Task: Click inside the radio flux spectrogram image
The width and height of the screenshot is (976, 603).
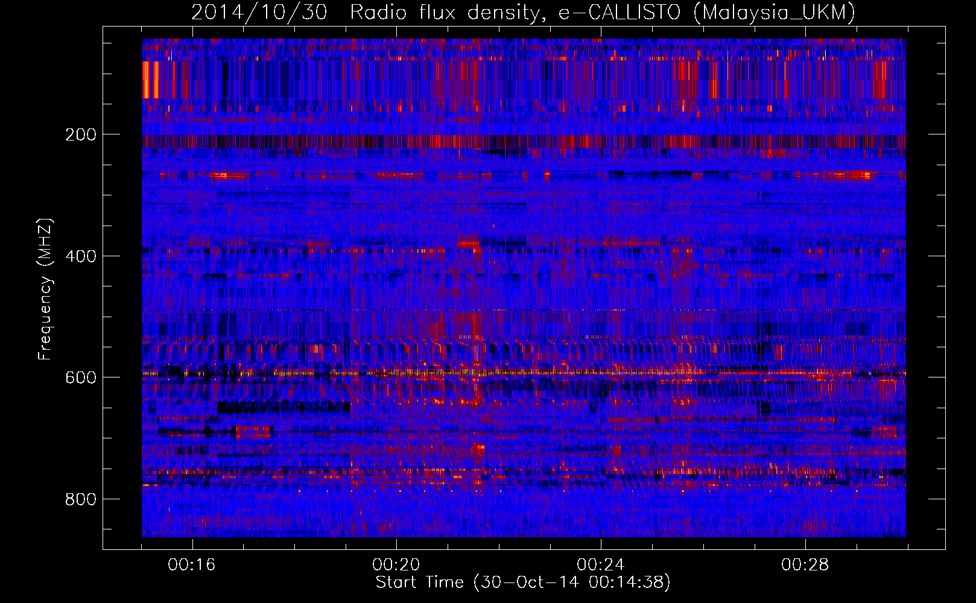Action: [524, 288]
